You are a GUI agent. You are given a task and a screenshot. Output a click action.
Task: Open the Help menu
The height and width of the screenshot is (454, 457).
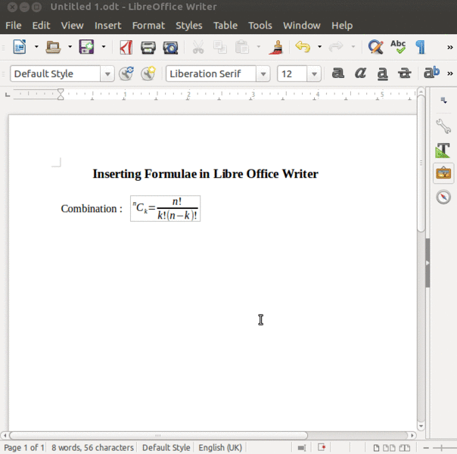point(342,26)
